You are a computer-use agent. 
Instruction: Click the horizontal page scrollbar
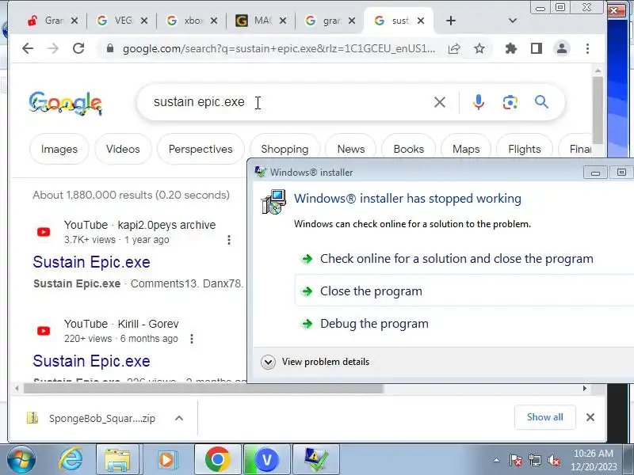(x=204, y=389)
